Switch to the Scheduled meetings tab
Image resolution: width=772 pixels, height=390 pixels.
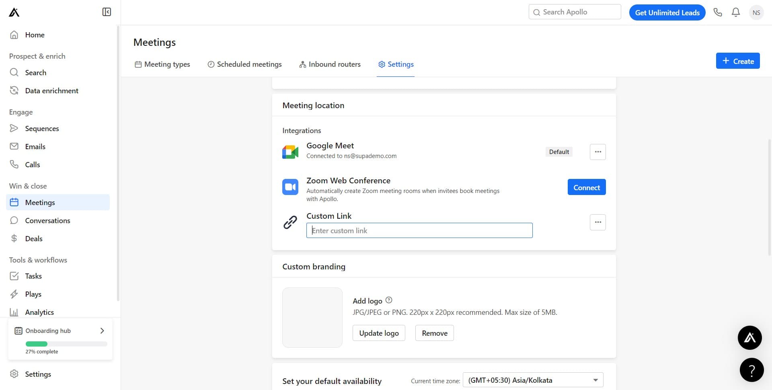tap(244, 64)
